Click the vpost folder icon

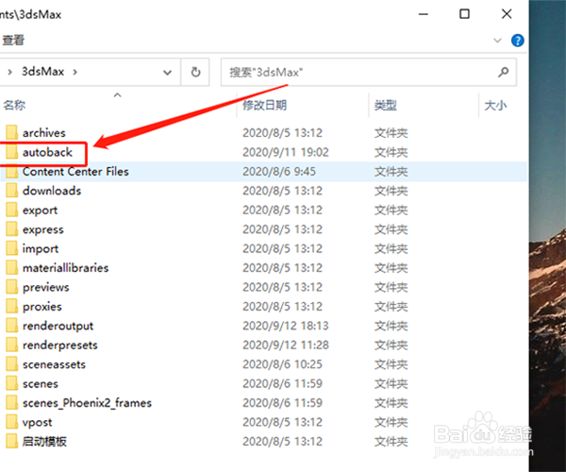click(x=11, y=422)
